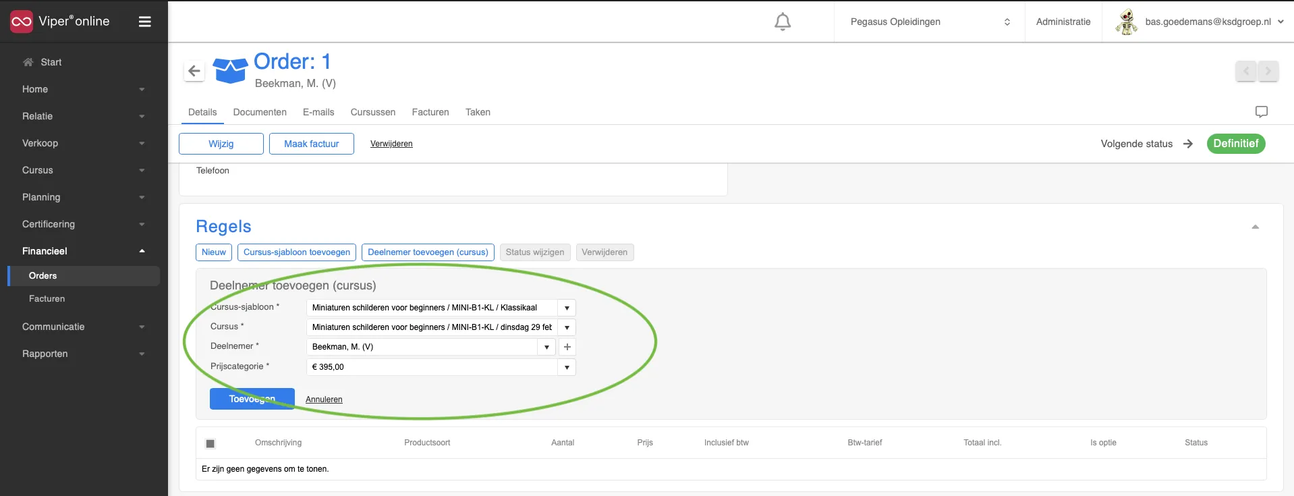Open the notifications bell

[783, 22]
